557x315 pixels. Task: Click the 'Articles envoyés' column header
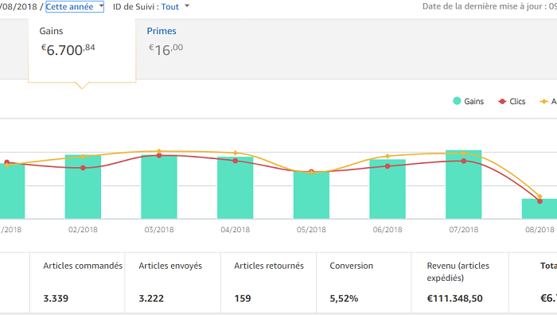click(170, 266)
